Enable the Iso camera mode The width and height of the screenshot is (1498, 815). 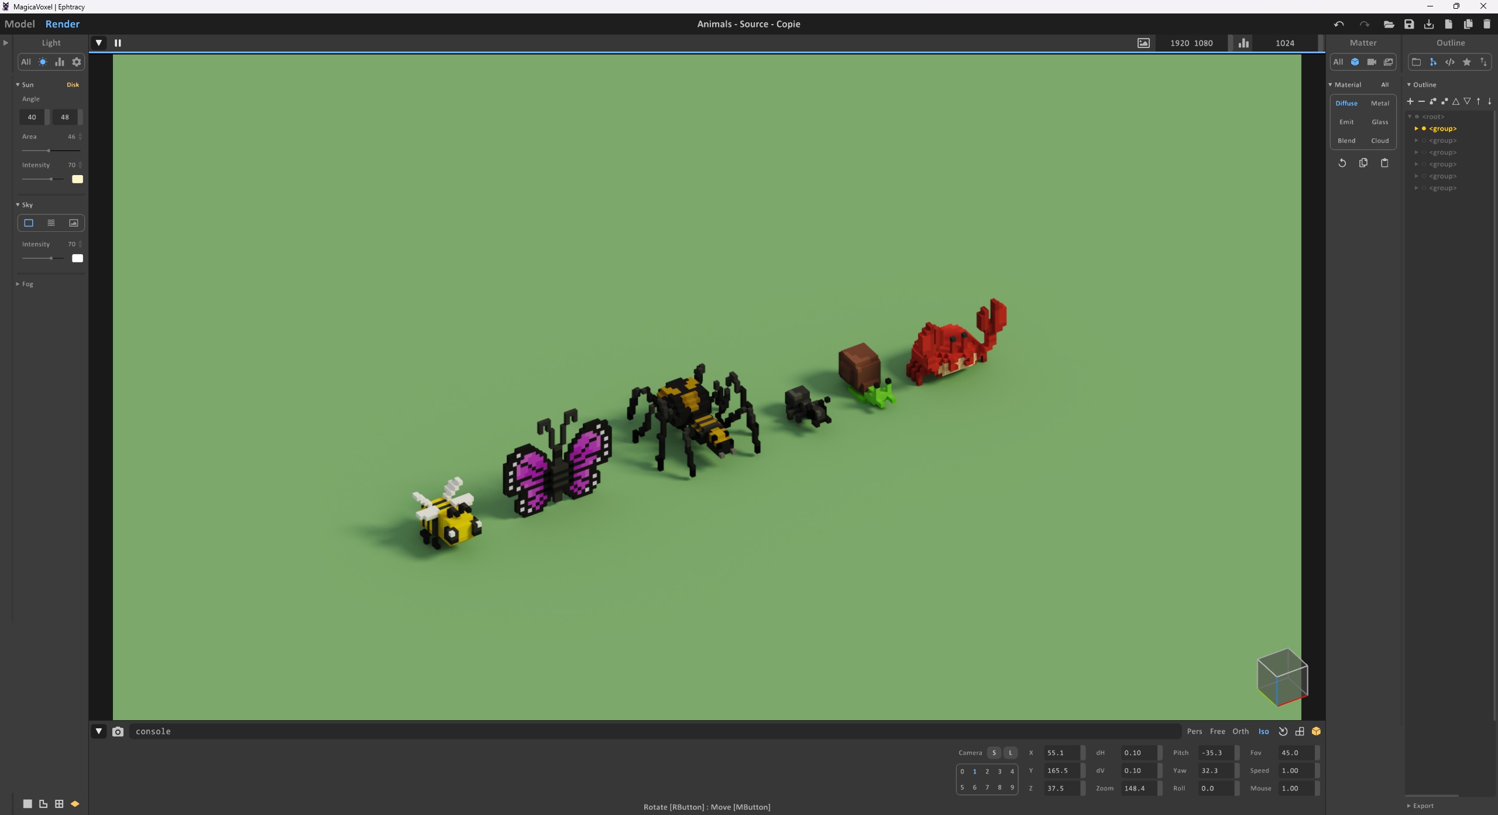[1264, 731]
